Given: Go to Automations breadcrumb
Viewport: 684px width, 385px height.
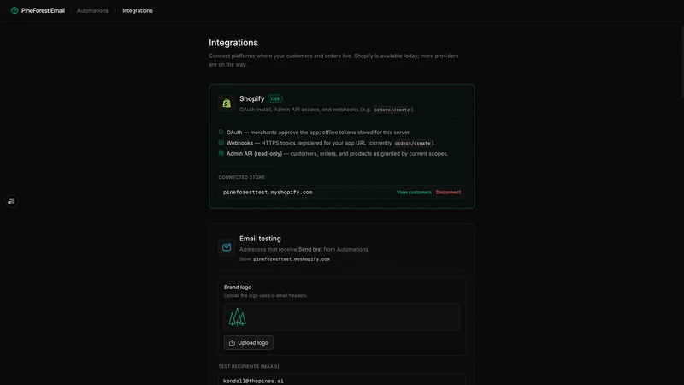Looking at the screenshot, I should pyautogui.click(x=92, y=10).
